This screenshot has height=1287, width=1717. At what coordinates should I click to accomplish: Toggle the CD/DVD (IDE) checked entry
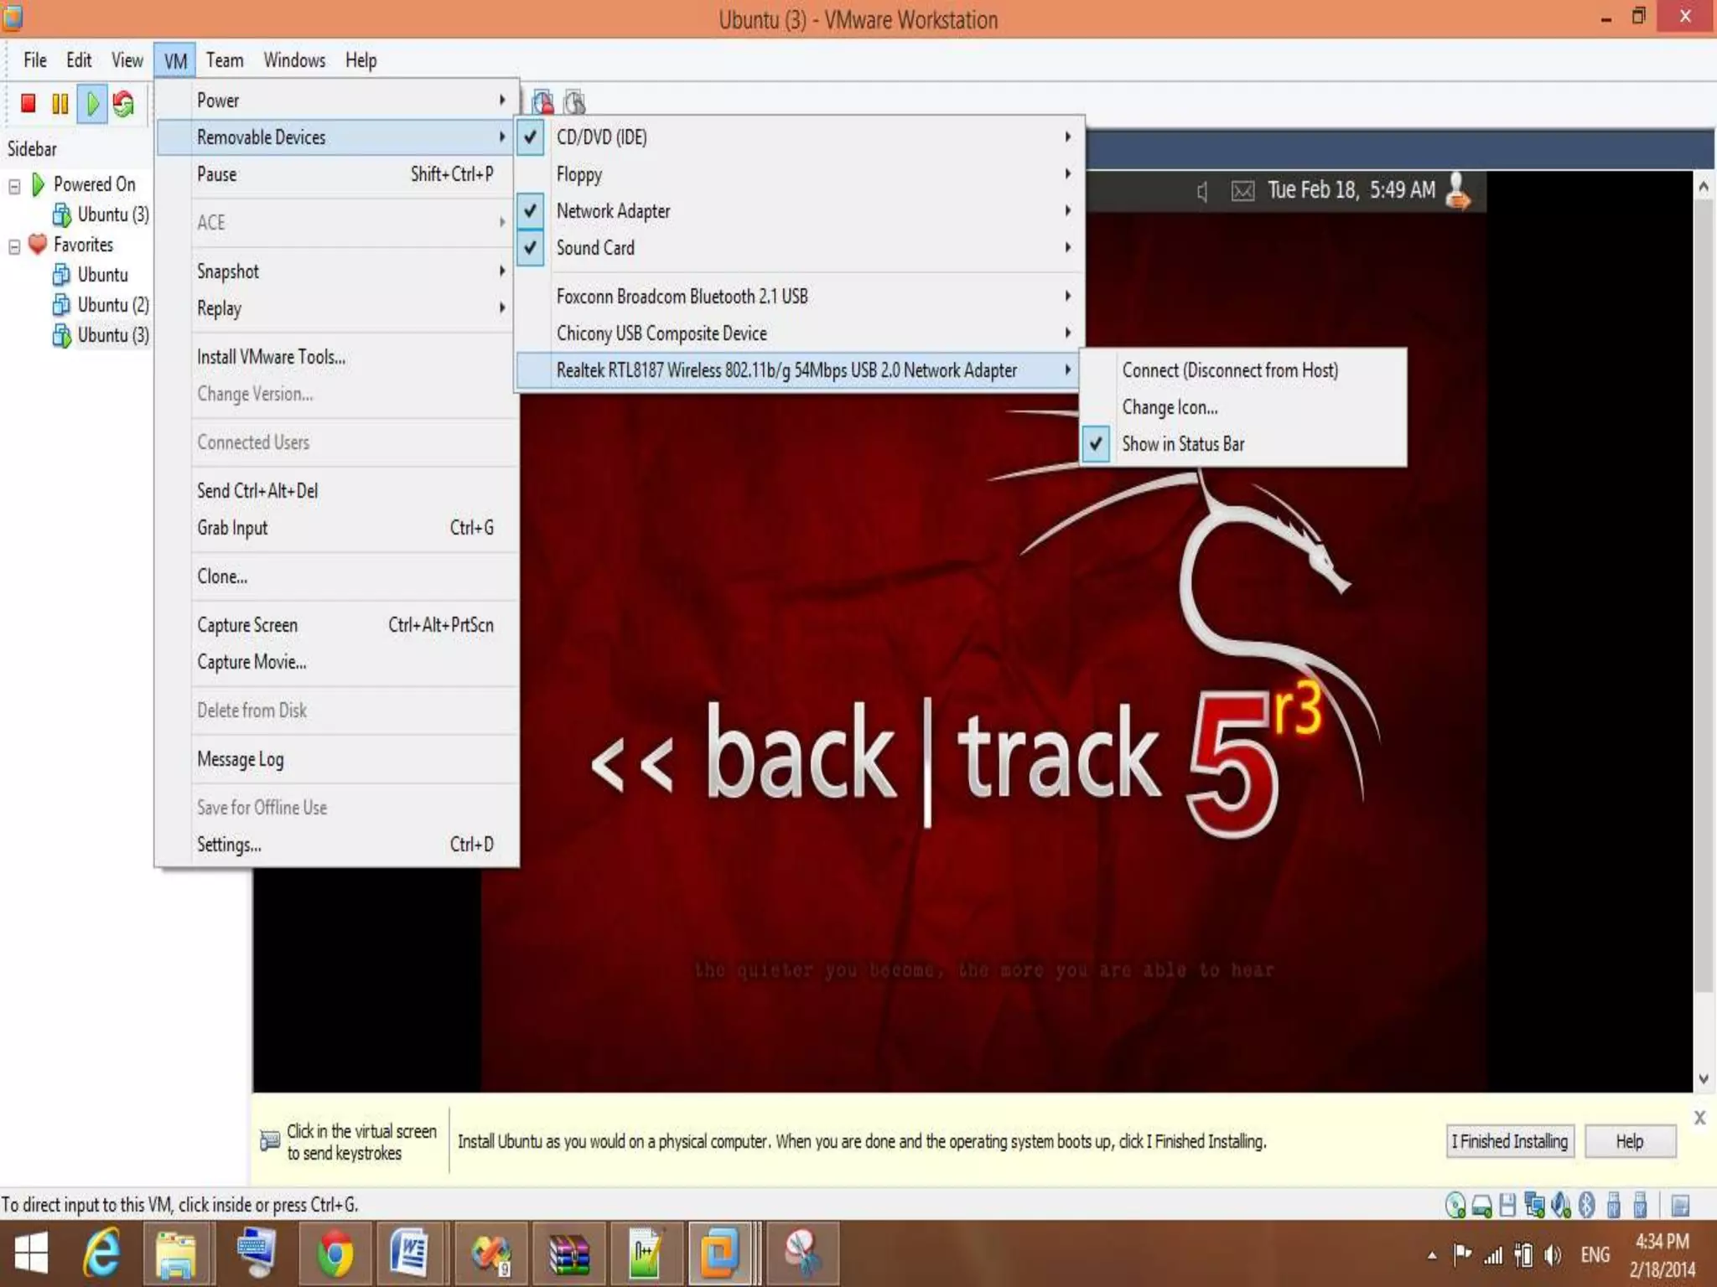[x=601, y=137]
